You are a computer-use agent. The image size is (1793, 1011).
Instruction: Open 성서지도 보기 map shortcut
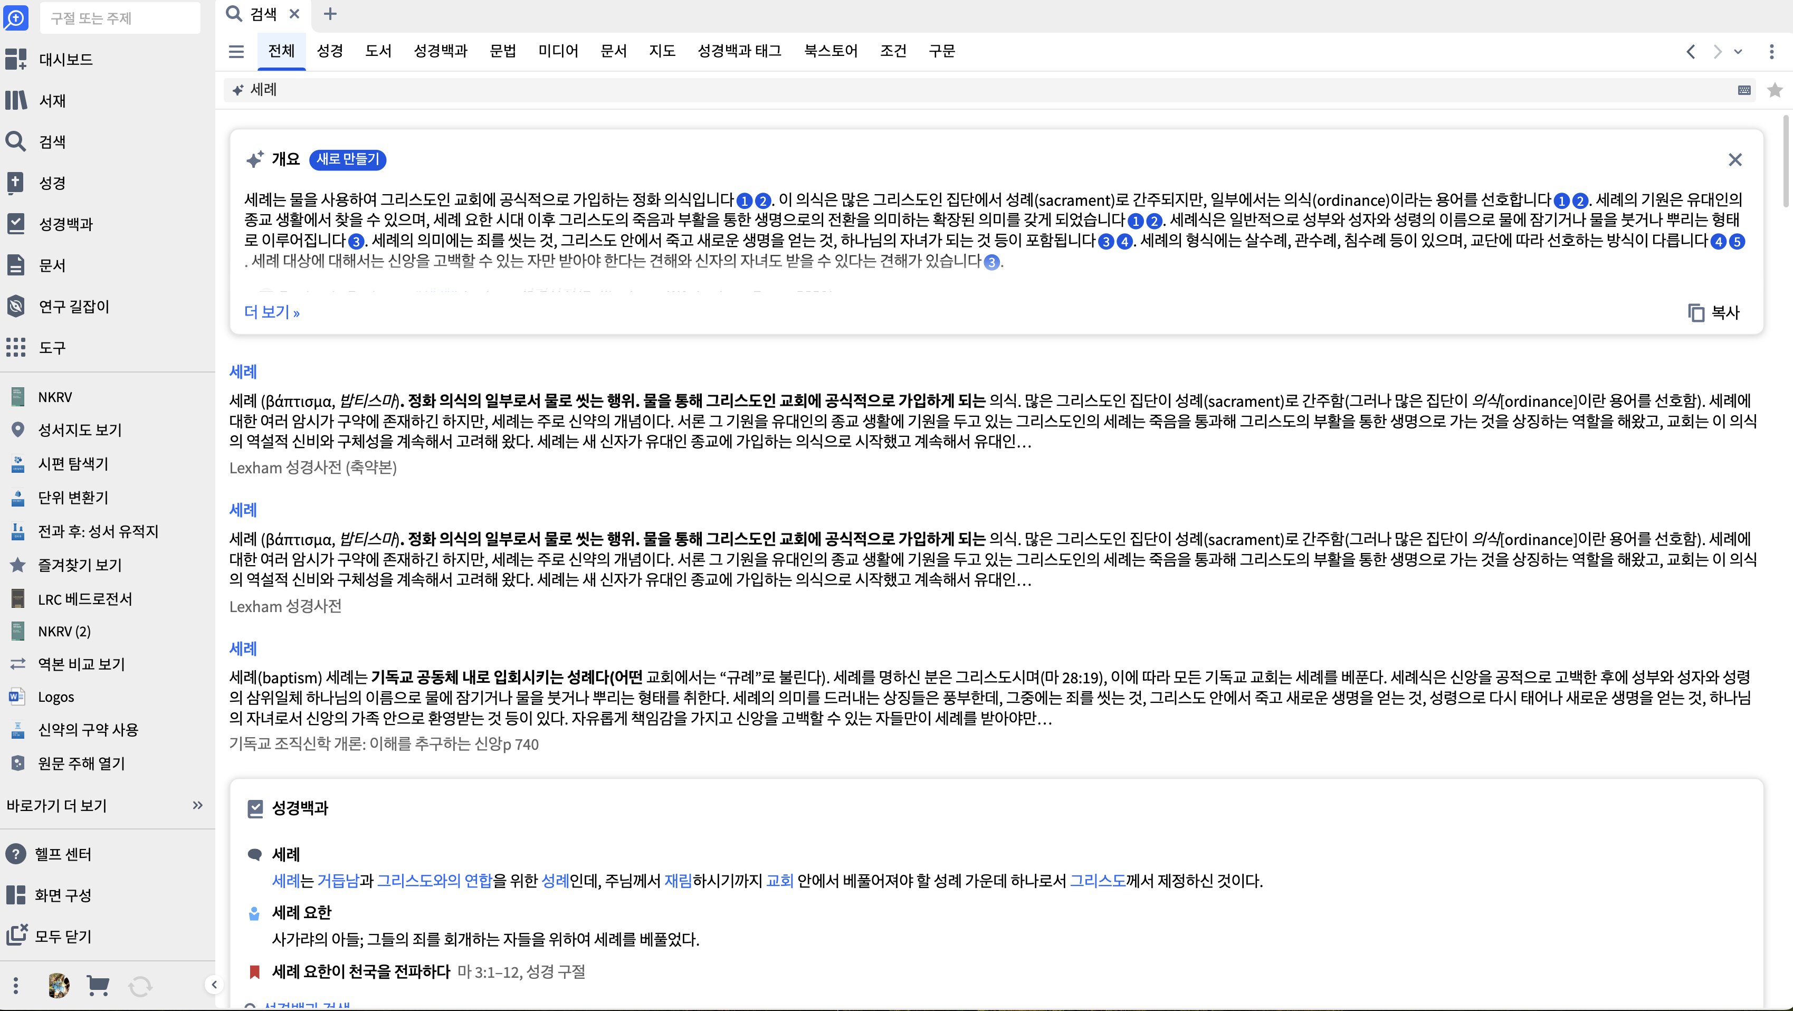point(79,430)
